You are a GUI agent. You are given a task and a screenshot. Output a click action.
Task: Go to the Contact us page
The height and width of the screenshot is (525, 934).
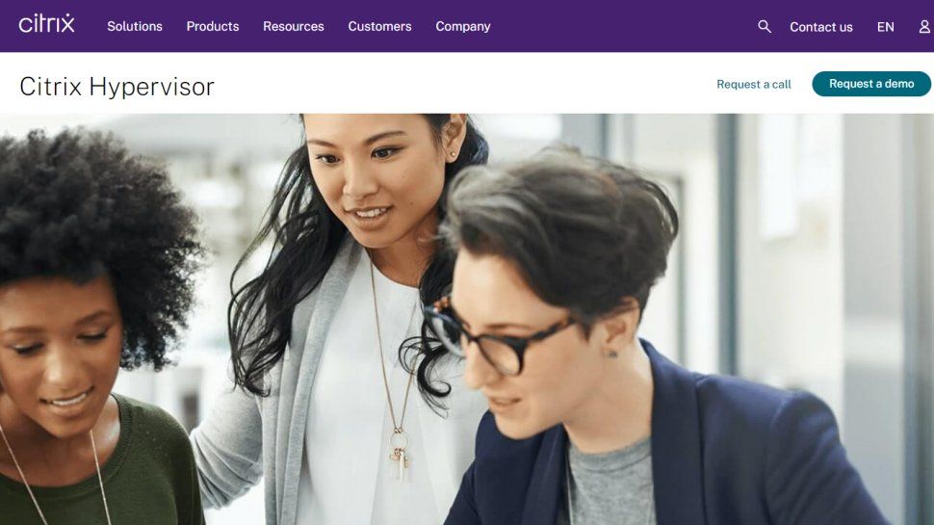pyautogui.click(x=820, y=27)
